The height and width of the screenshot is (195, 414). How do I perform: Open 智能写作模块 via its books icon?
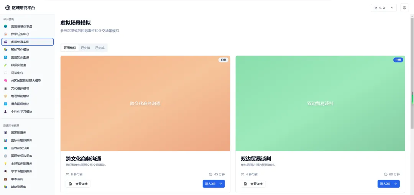tap(5, 49)
